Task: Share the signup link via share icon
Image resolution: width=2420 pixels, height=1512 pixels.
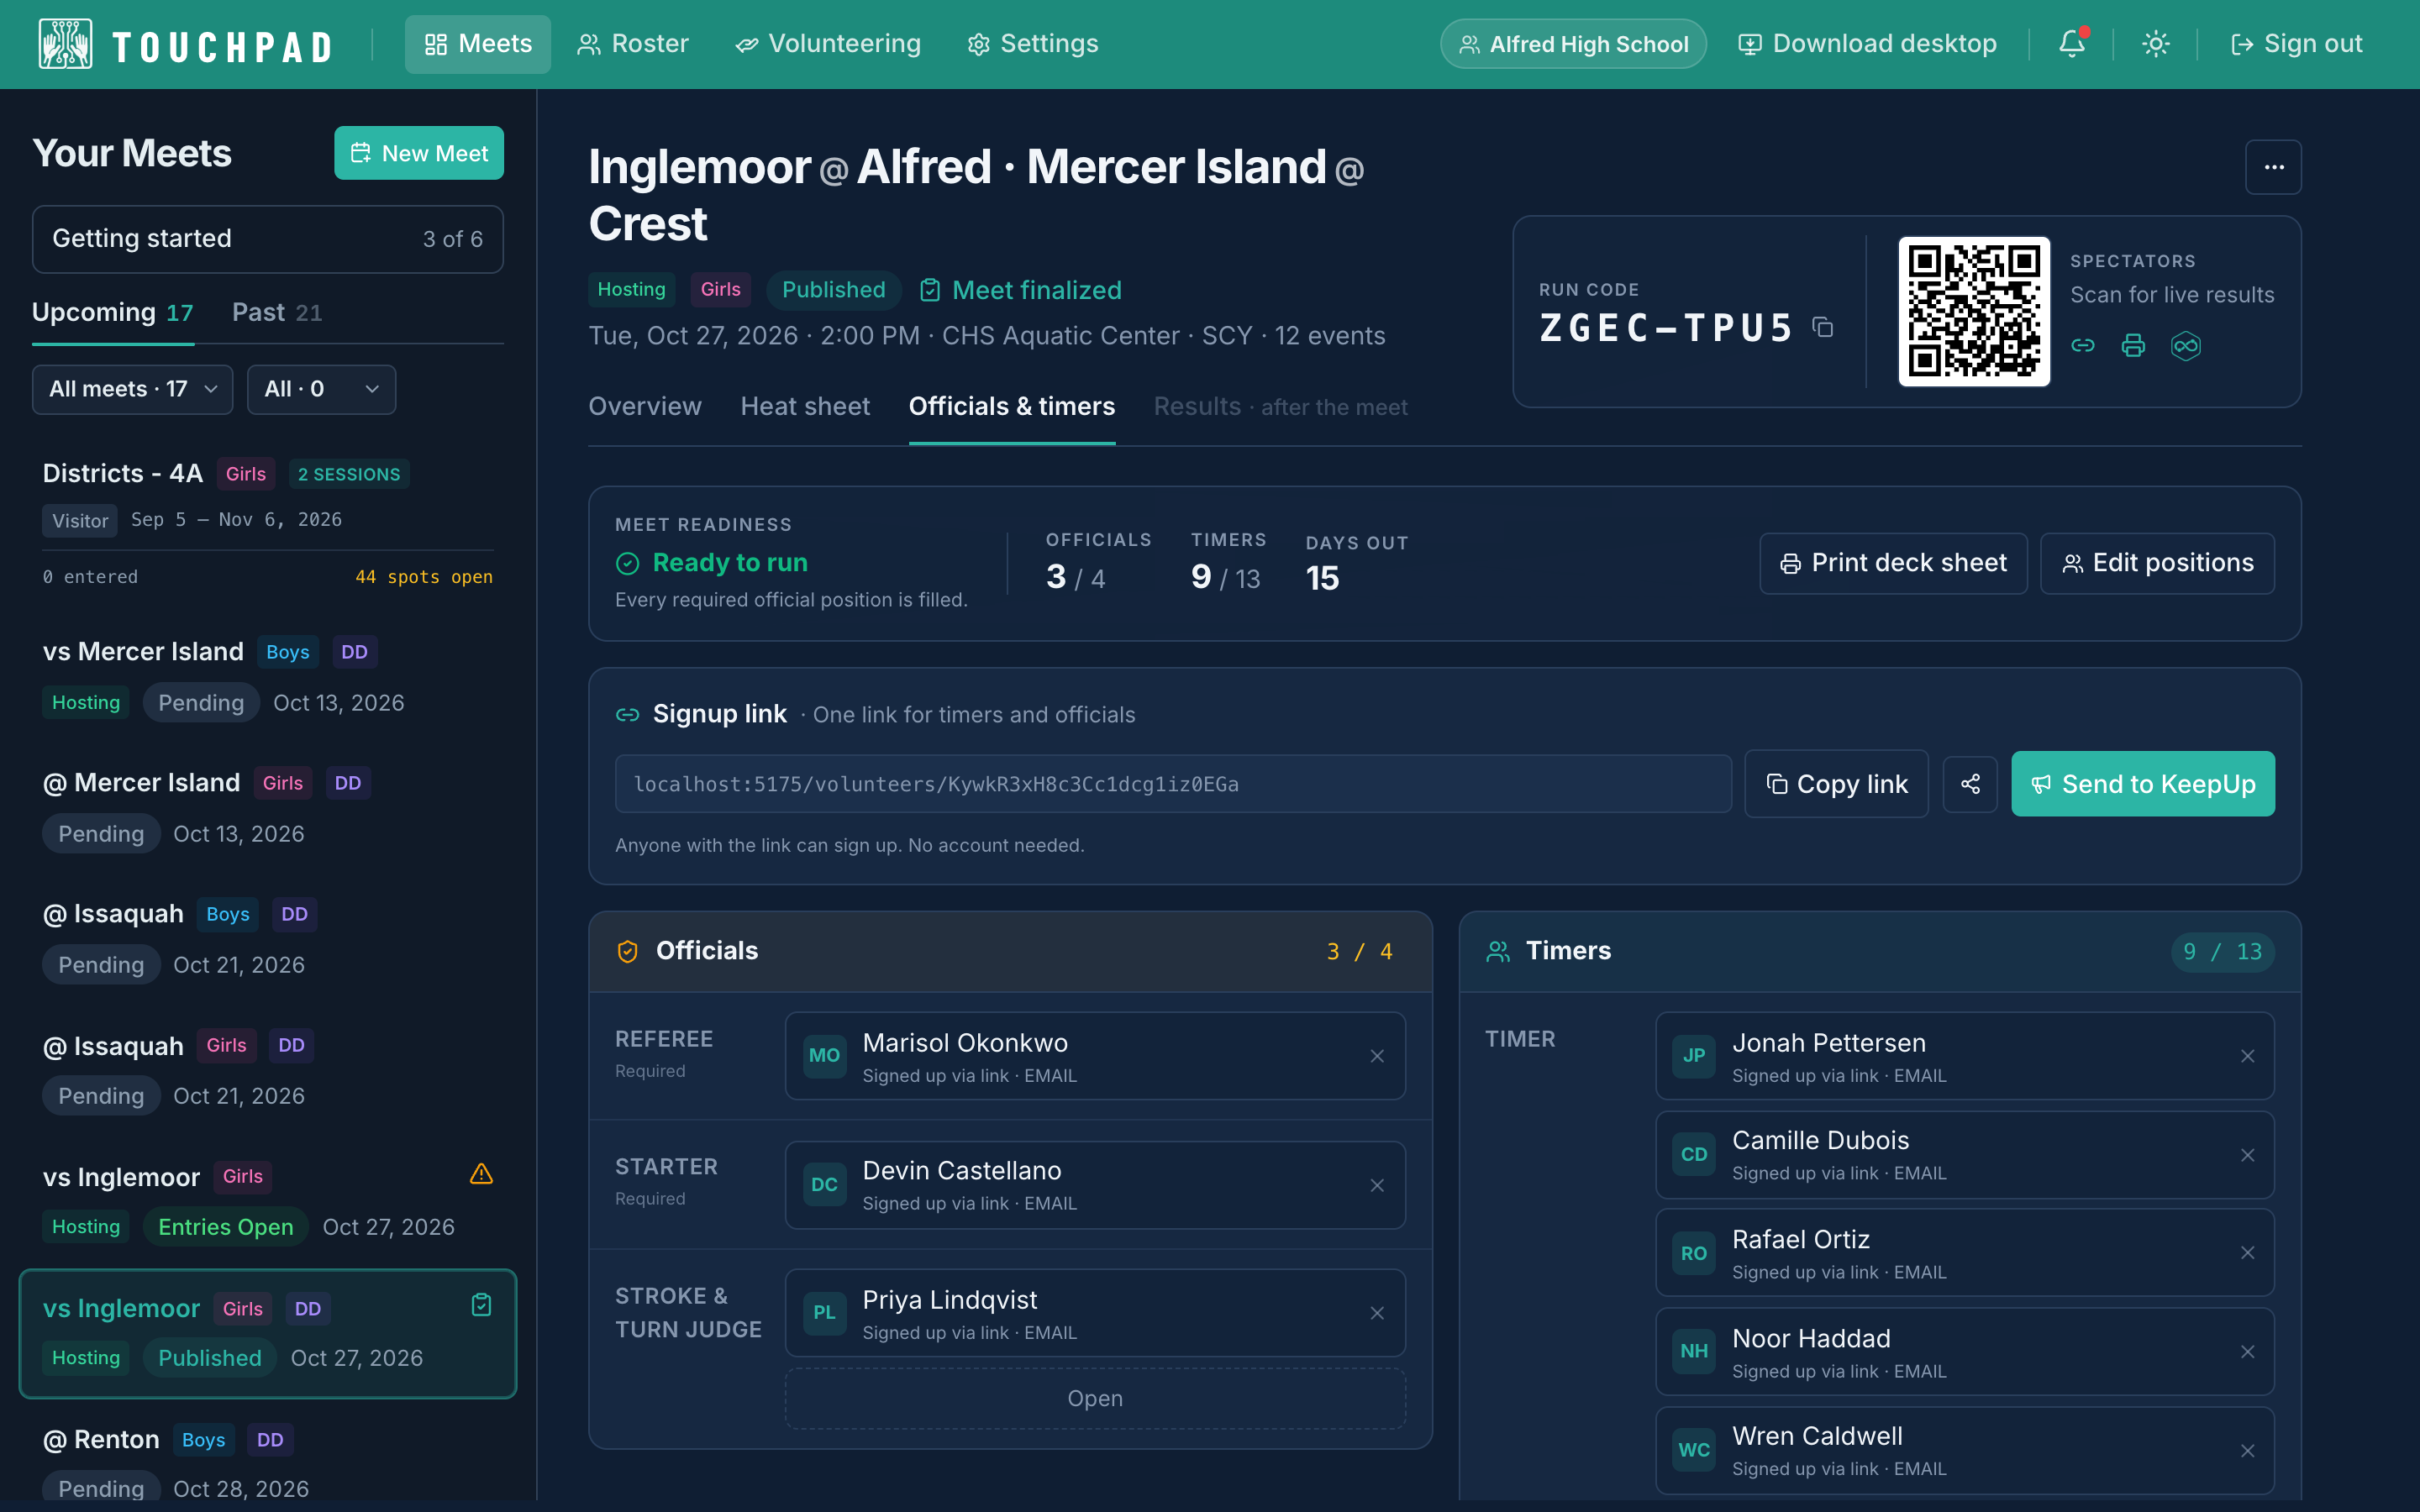Action: [1970, 784]
